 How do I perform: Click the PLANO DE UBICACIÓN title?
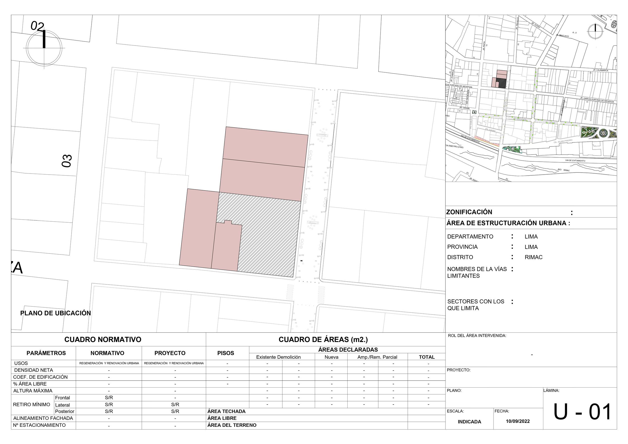click(56, 313)
